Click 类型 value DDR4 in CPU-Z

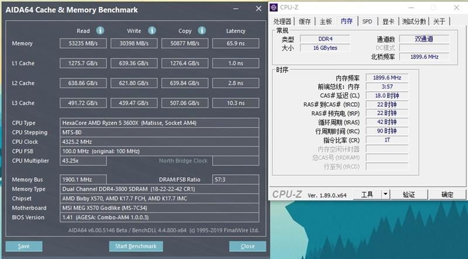(x=325, y=39)
